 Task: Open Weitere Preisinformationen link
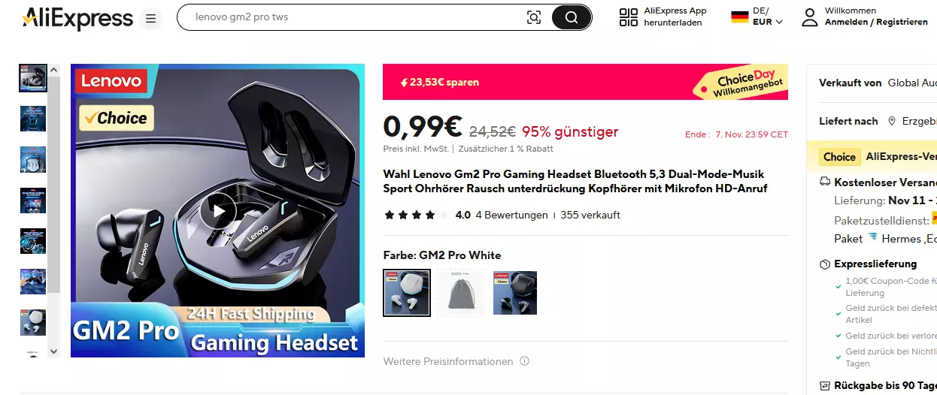pyautogui.click(x=448, y=361)
